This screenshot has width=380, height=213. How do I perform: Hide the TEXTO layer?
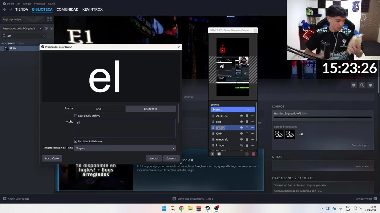pos(241,128)
